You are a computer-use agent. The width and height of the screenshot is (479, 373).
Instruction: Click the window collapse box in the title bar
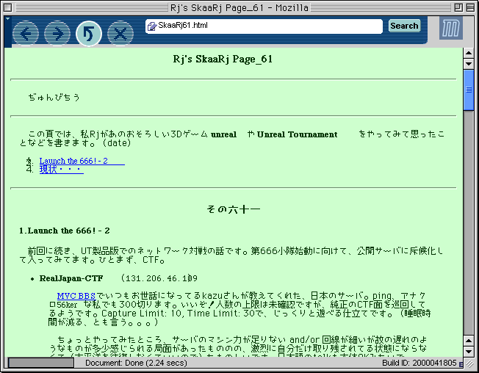coord(470,7)
